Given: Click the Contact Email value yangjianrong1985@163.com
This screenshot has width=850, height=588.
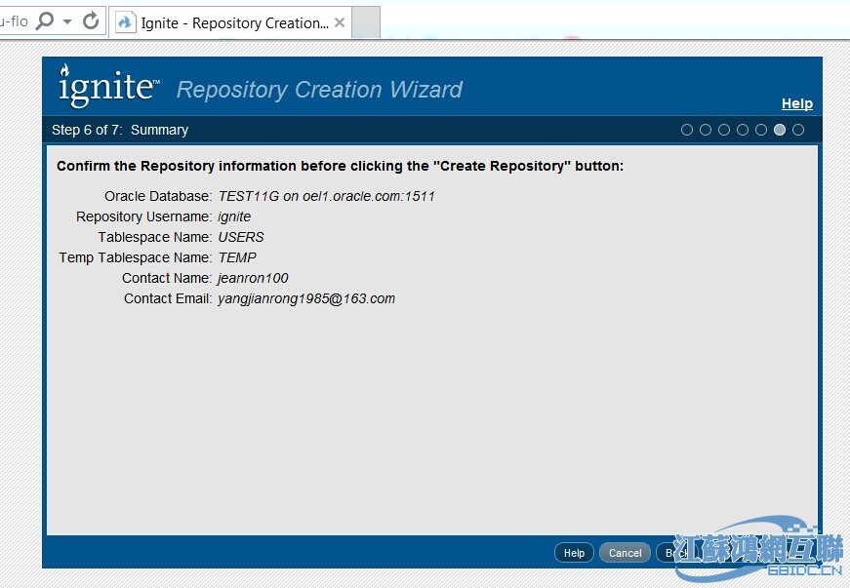Looking at the screenshot, I should tap(306, 298).
